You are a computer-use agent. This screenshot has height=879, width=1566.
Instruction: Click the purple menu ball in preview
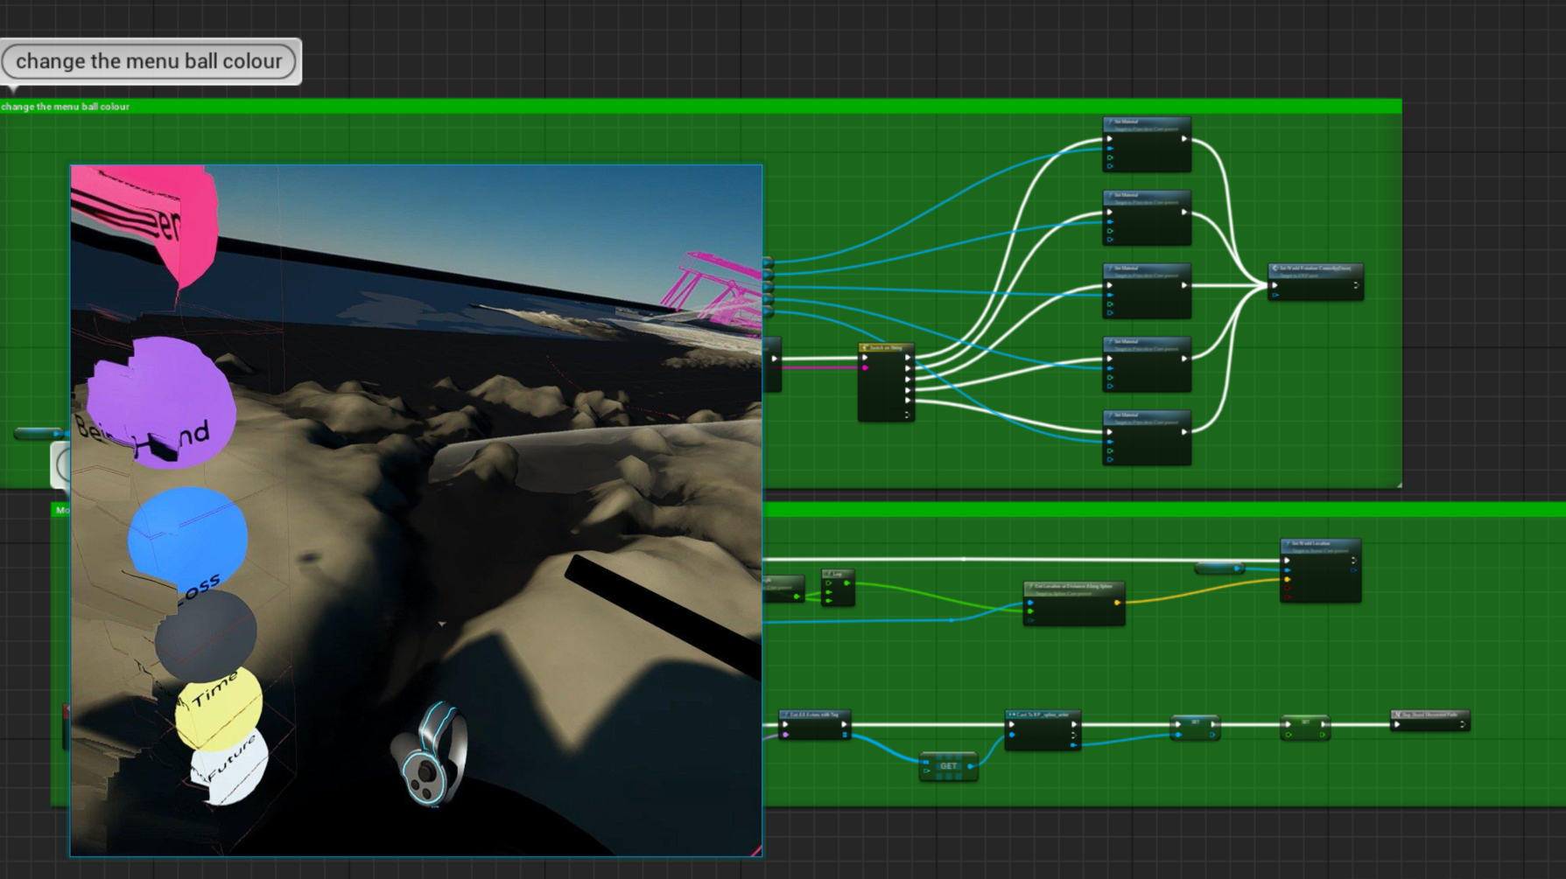(x=160, y=401)
